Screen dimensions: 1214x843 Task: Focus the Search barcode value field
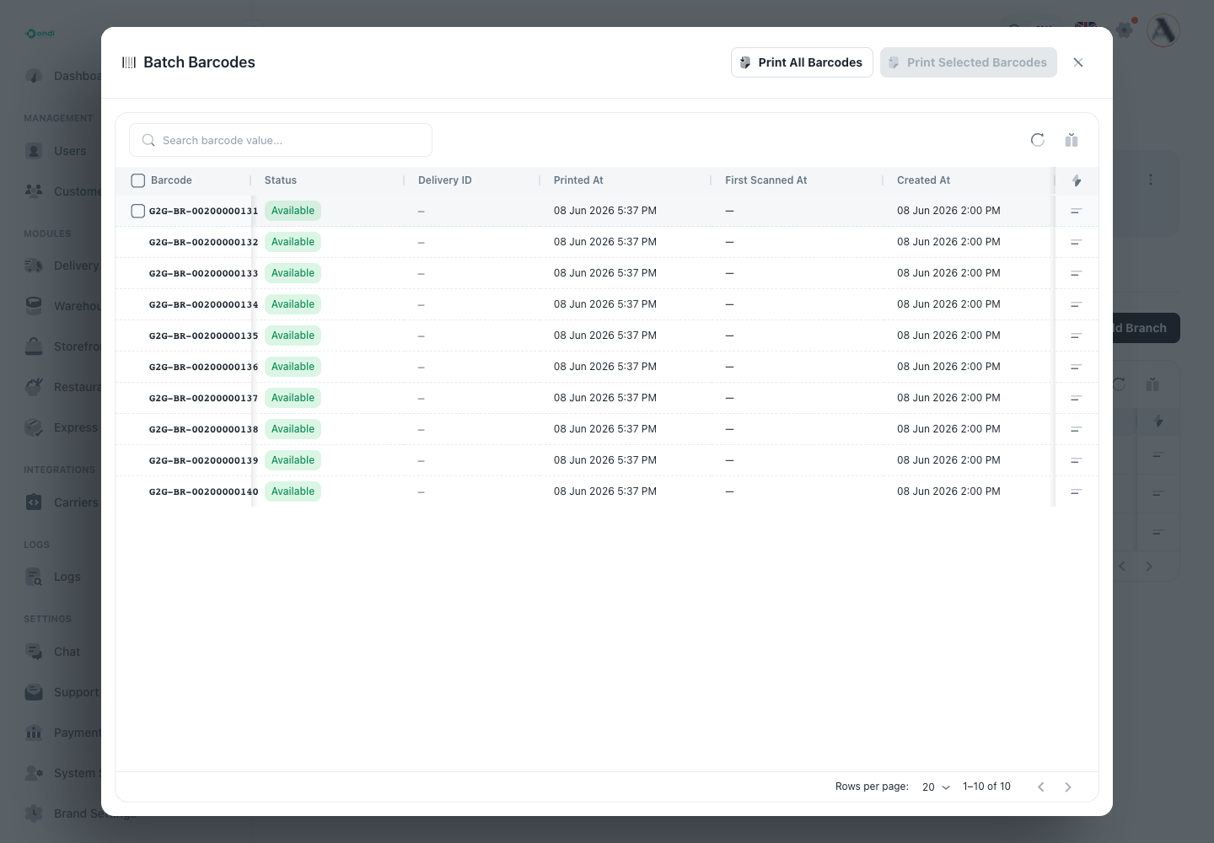point(281,140)
